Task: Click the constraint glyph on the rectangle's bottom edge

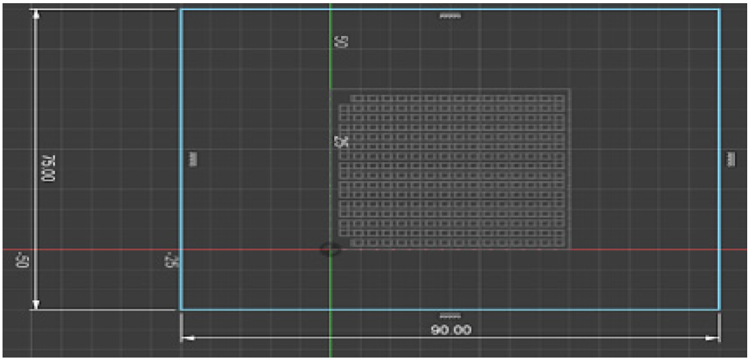Action: [450, 316]
